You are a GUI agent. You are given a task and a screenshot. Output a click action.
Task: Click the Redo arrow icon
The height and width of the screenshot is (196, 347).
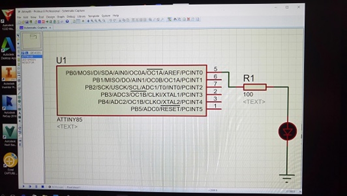115,20
